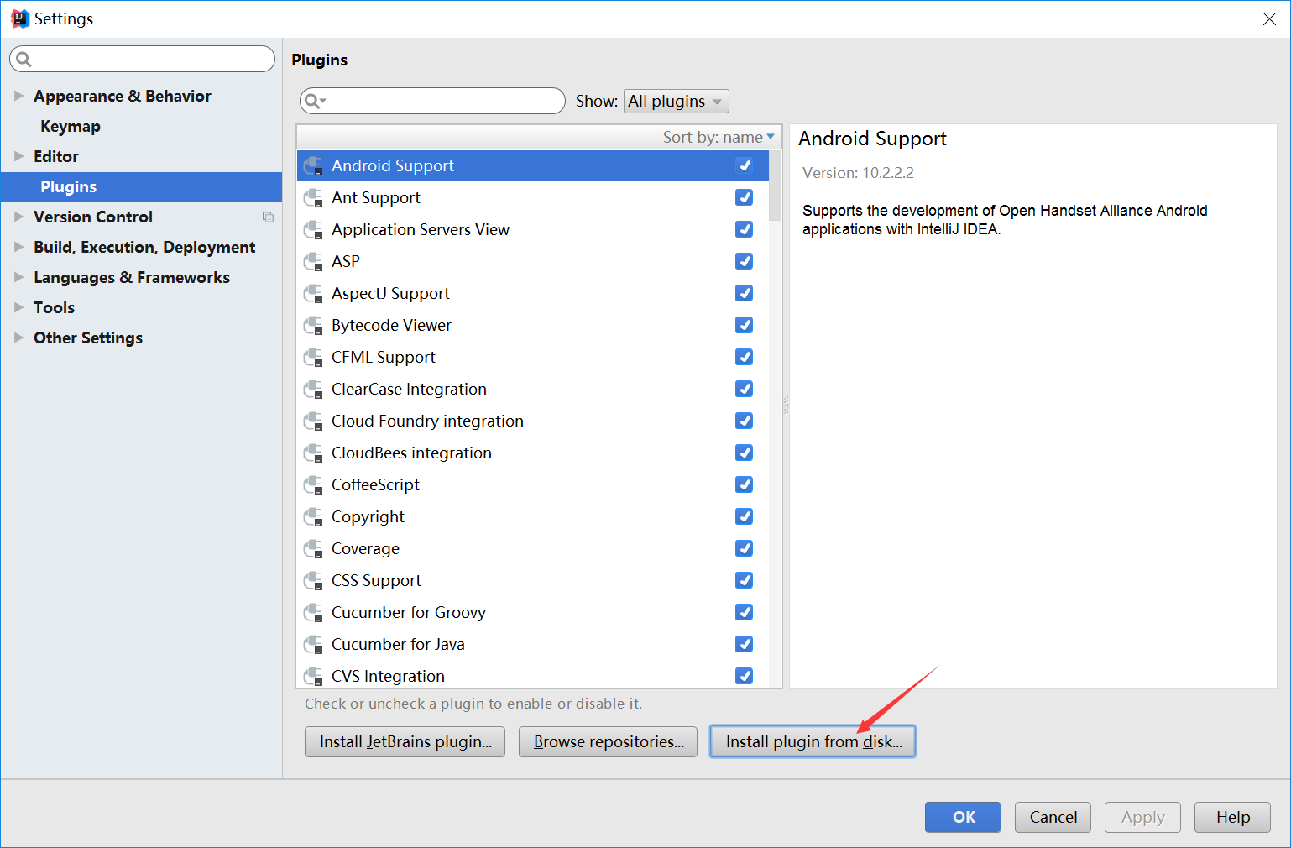1291x848 pixels.
Task: Disable the AspectJ Support checkbox
Action: point(744,293)
